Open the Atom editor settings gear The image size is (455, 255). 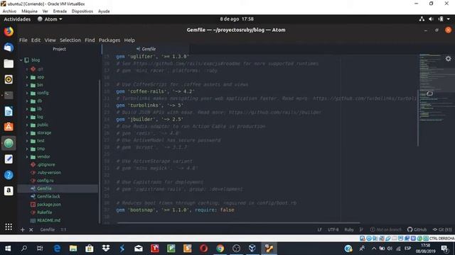point(449,59)
